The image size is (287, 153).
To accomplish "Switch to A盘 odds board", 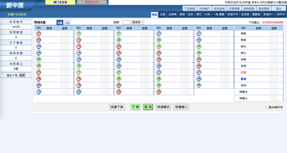I will click(60, 23).
